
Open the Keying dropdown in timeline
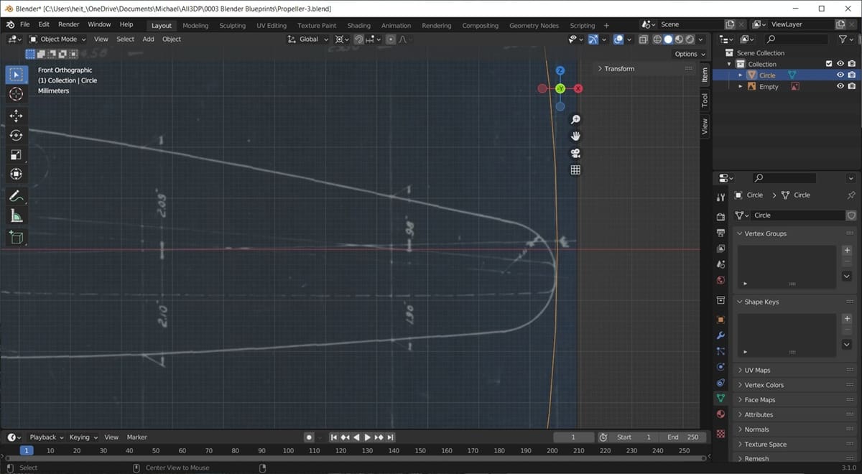(83, 437)
